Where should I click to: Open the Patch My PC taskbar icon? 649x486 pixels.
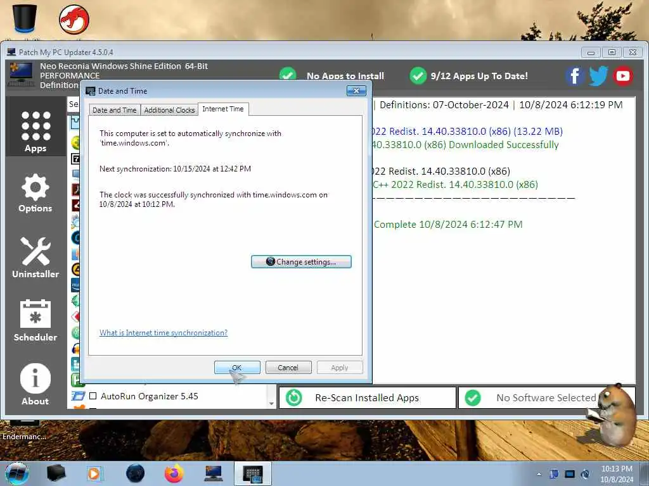(x=214, y=473)
